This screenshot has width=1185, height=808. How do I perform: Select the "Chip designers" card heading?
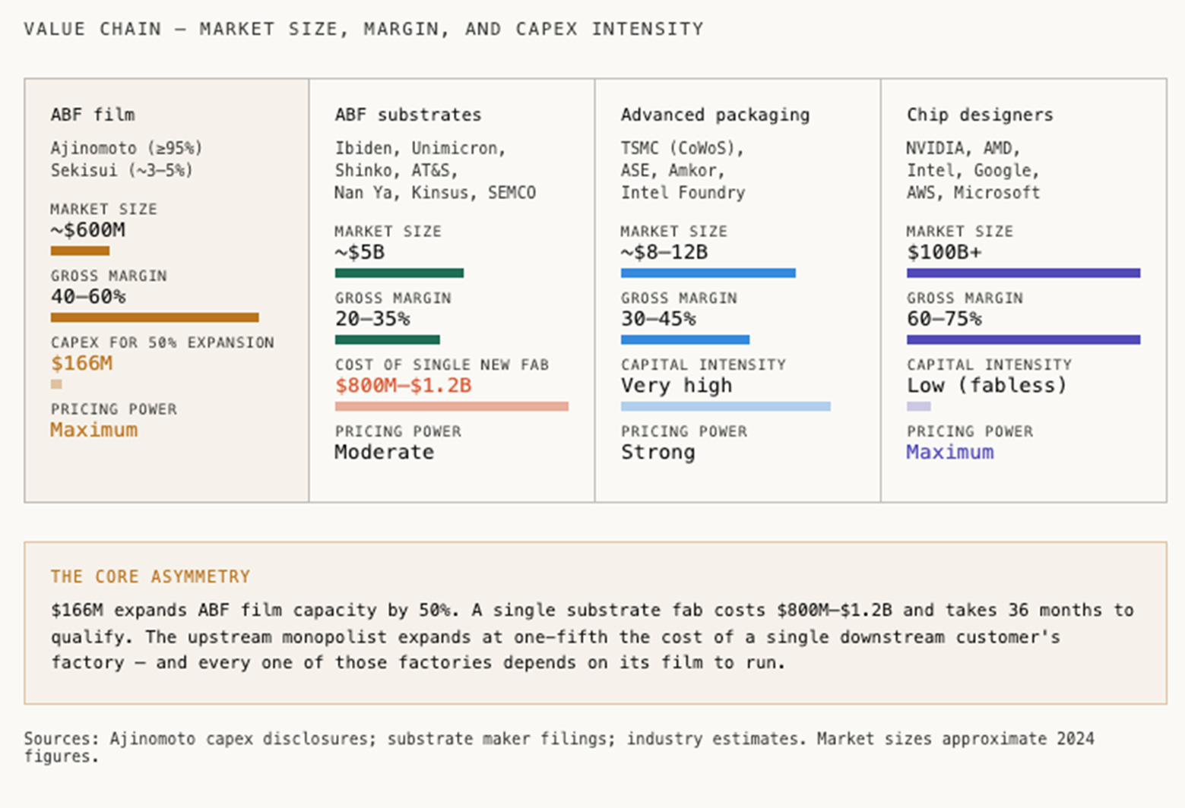[980, 115]
